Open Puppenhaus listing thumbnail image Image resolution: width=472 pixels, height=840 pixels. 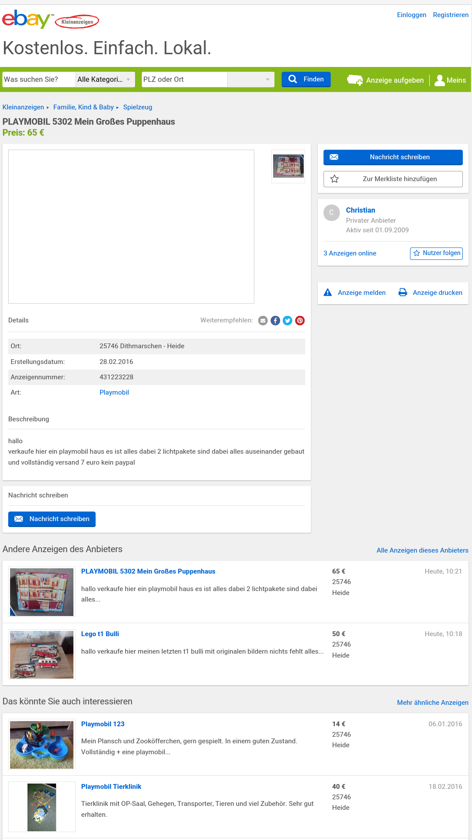(x=42, y=592)
